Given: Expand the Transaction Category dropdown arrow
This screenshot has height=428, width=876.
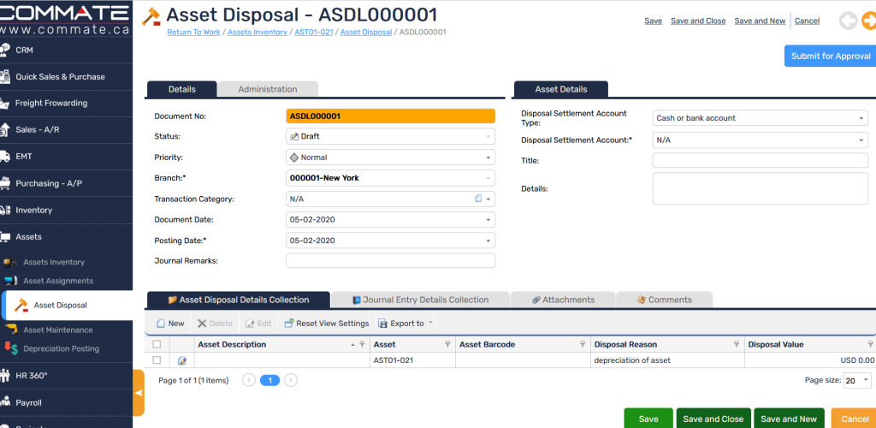Looking at the screenshot, I should pos(488,199).
